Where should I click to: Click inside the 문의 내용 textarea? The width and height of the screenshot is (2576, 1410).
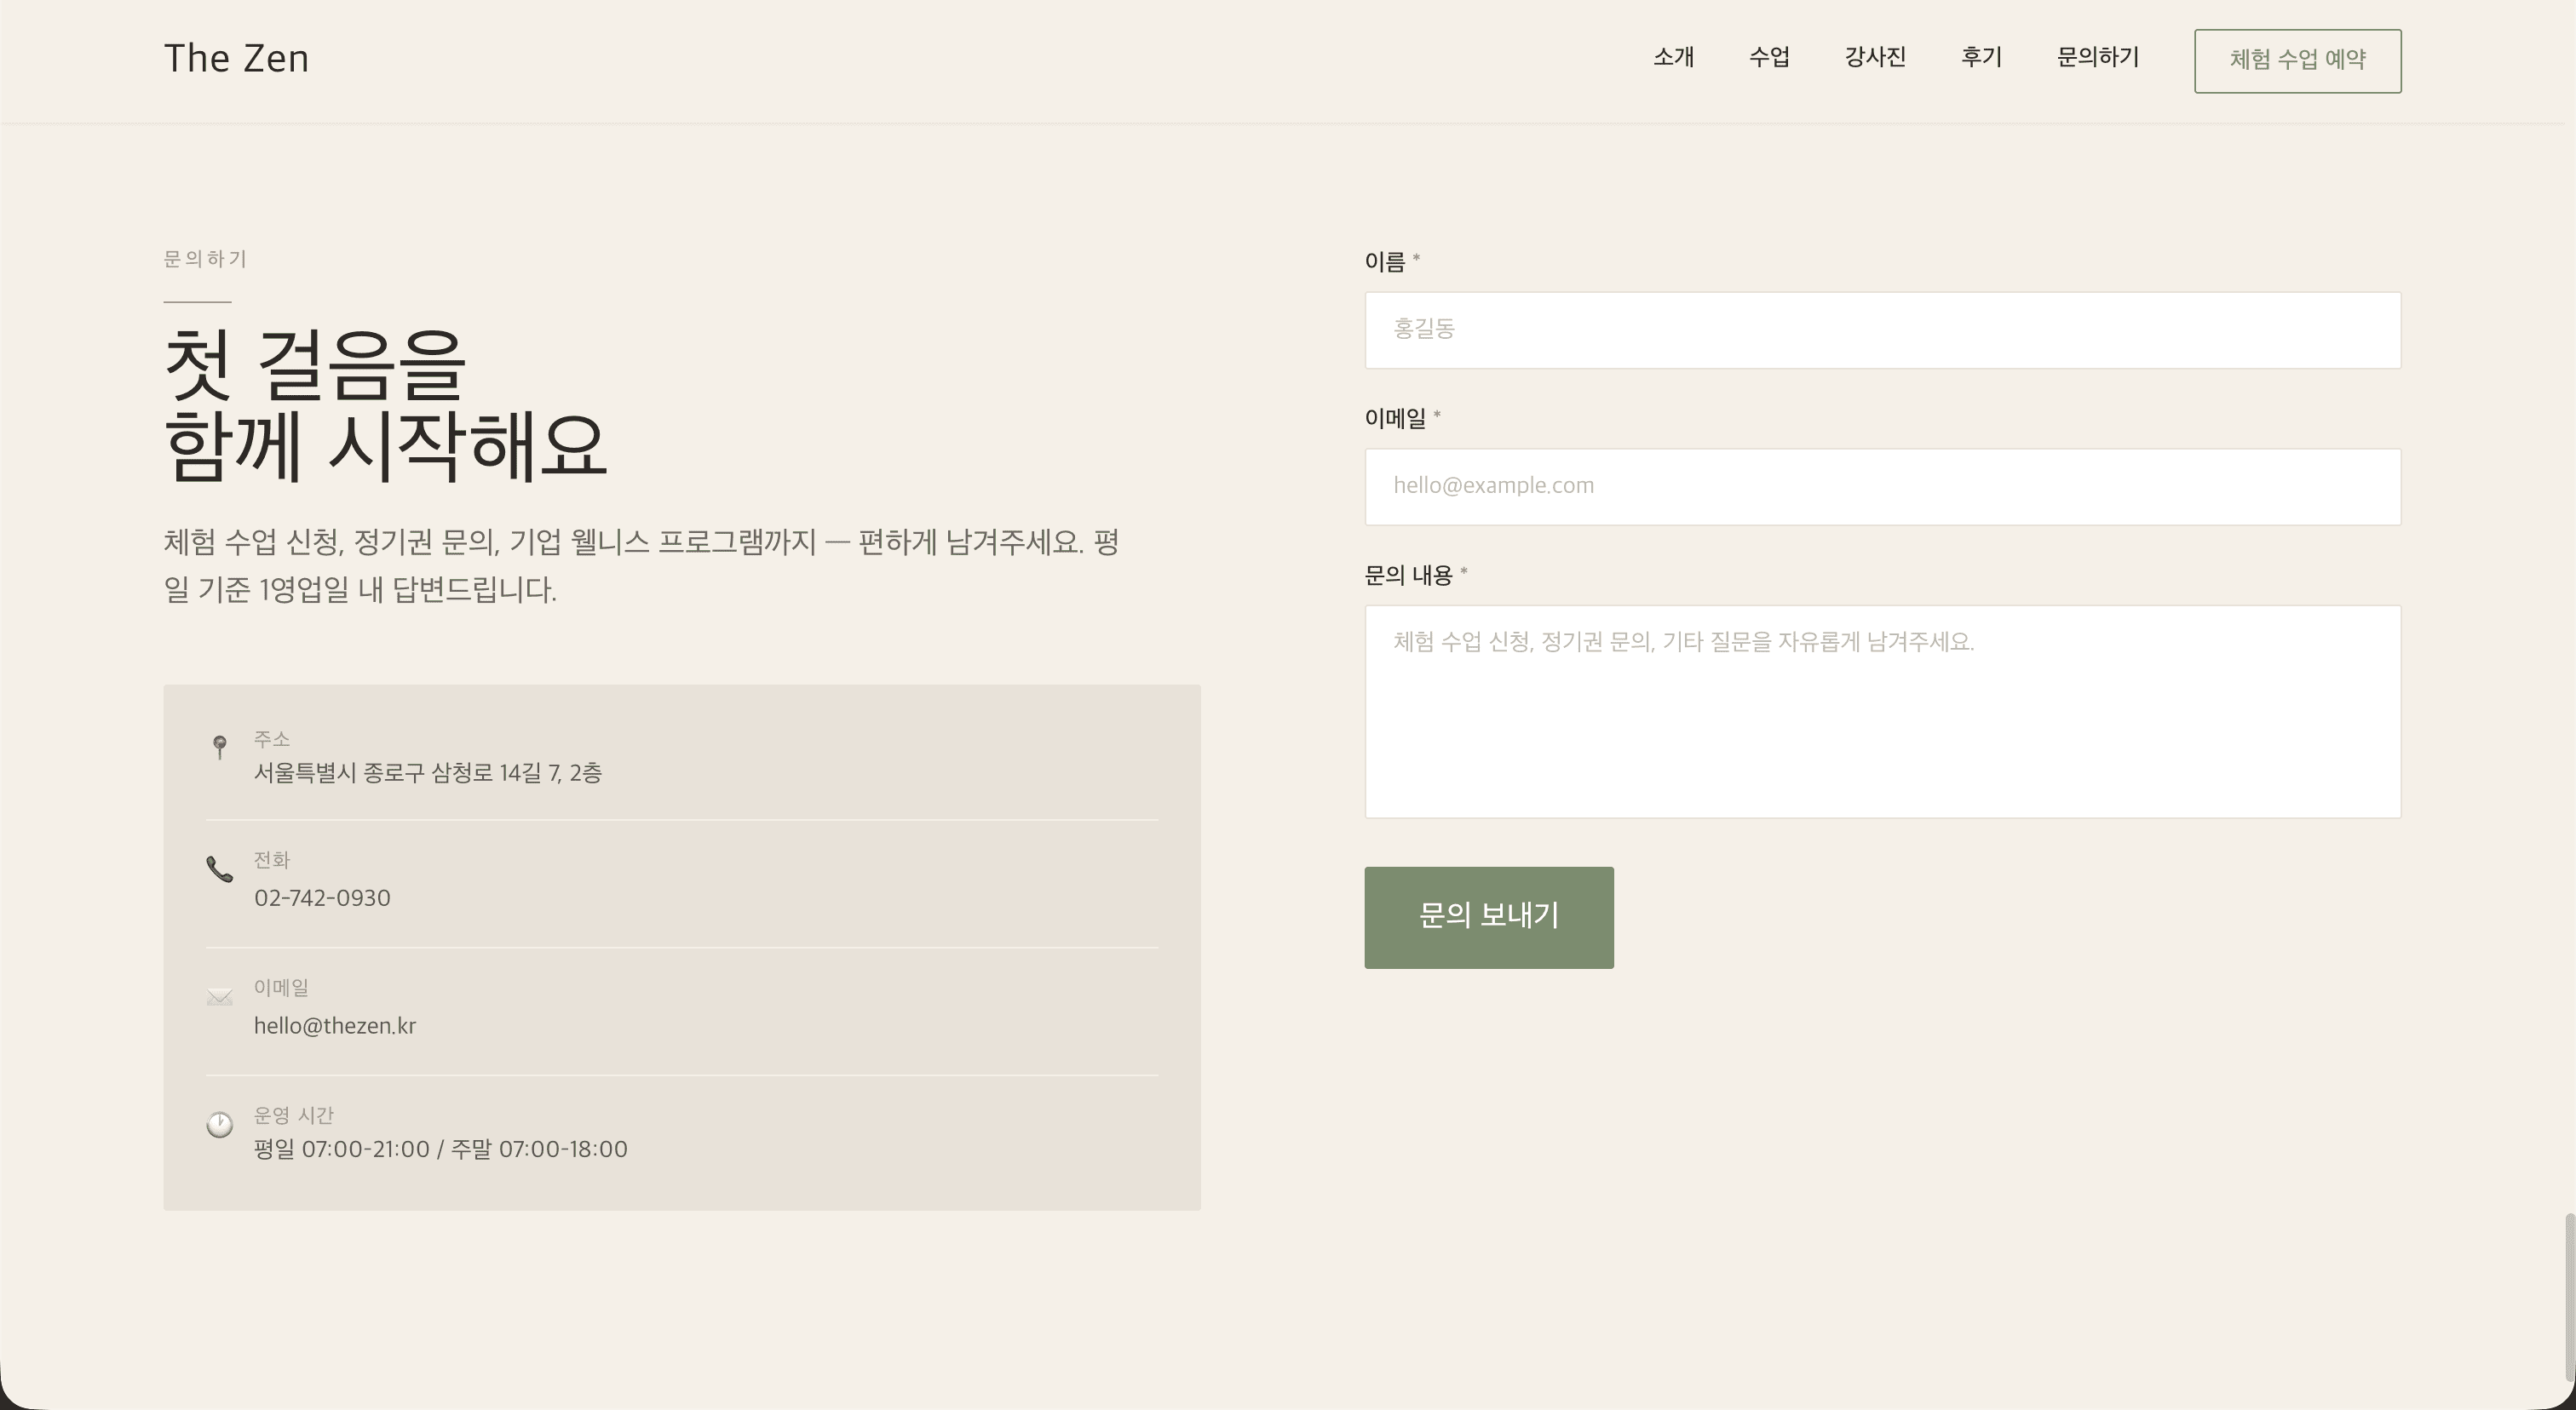1882,712
